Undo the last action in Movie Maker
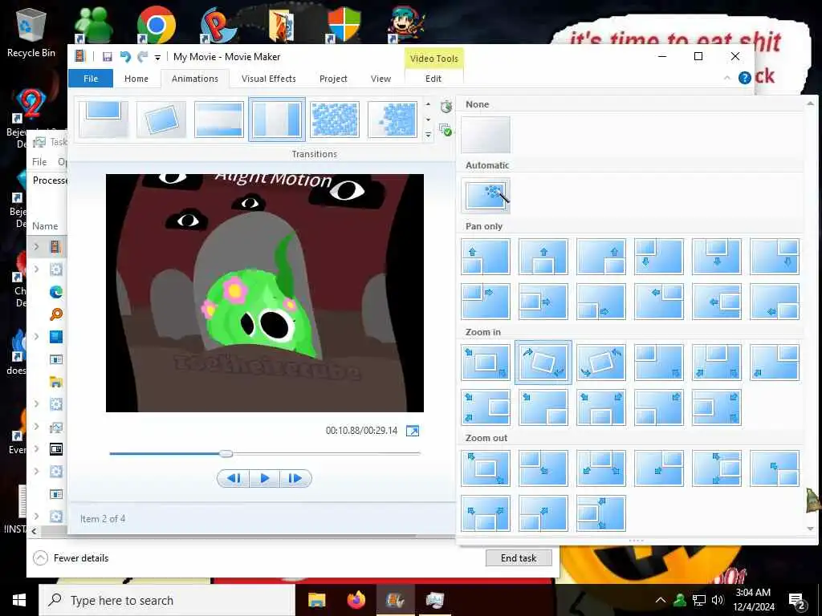 124,57
